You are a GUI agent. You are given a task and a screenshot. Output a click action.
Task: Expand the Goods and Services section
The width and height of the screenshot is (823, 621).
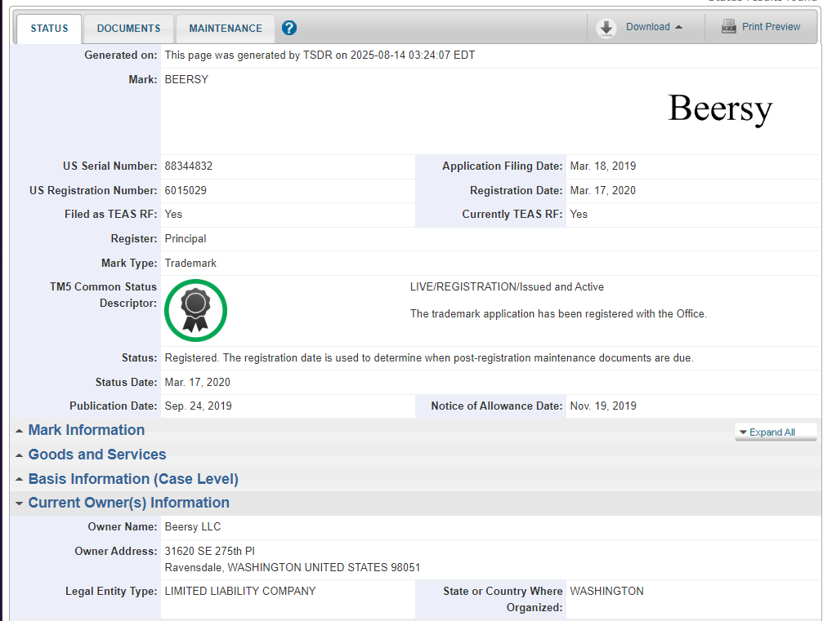pyautogui.click(x=96, y=455)
